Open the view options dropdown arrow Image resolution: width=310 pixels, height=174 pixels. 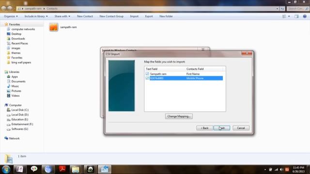click(x=289, y=16)
